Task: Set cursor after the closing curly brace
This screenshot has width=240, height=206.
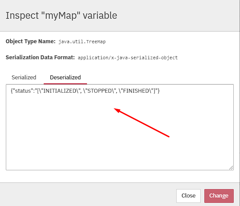Action: [160, 91]
